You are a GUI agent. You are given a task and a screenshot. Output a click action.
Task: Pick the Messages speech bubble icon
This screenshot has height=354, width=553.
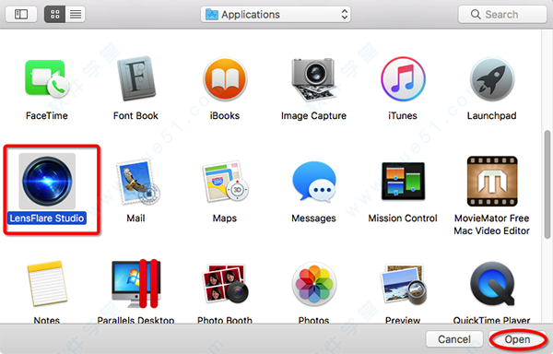[314, 182]
